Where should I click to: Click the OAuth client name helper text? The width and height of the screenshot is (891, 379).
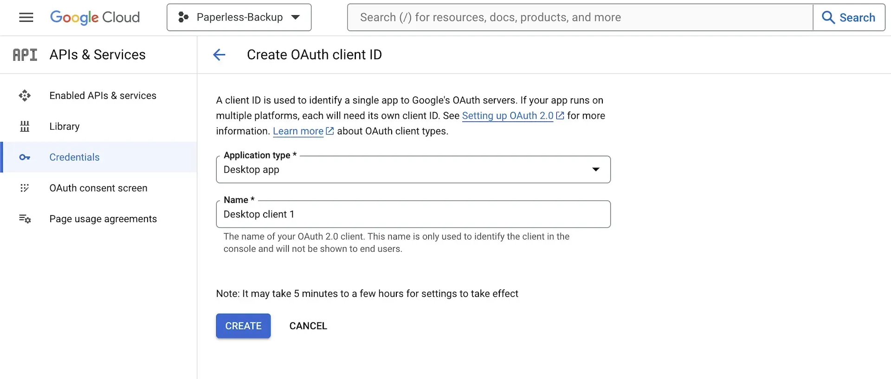396,242
